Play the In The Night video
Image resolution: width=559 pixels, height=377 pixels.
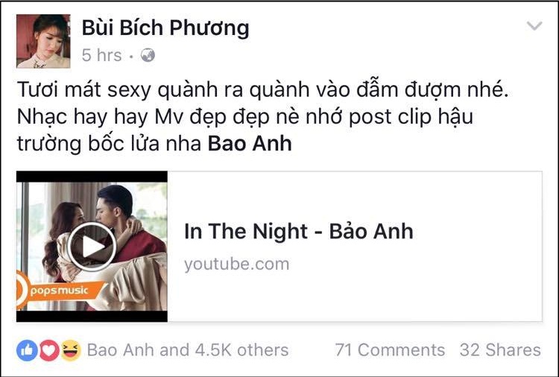(92, 247)
